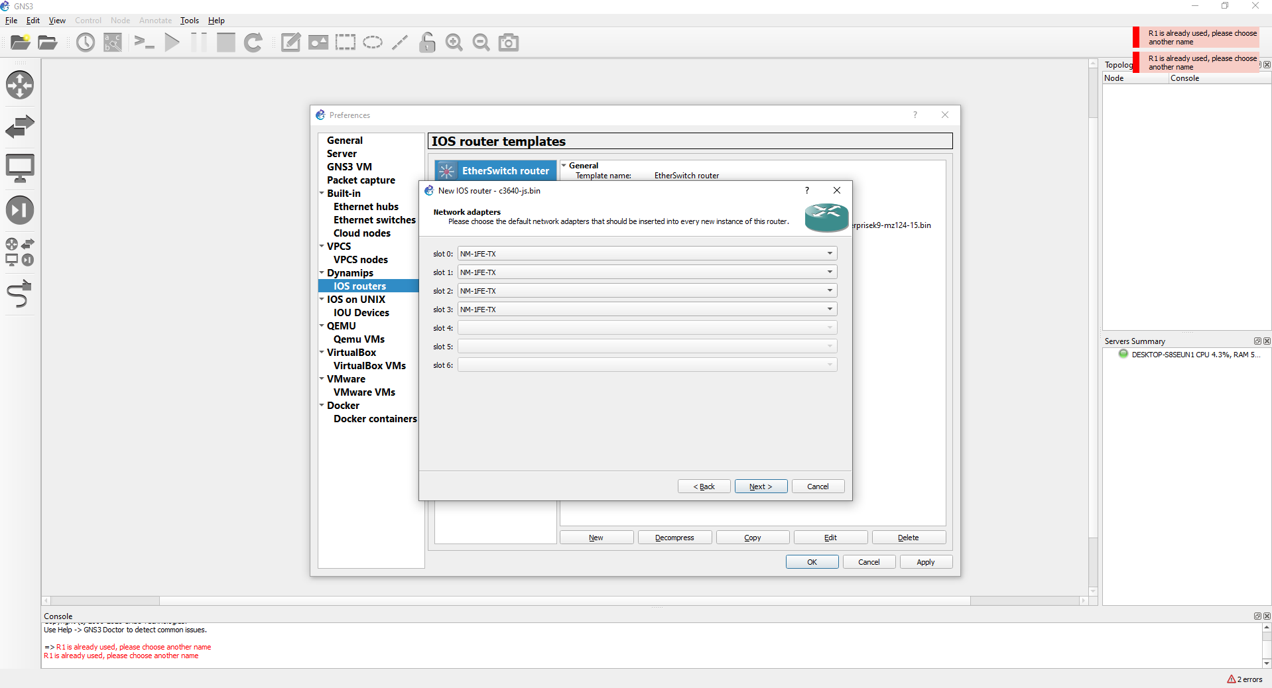
Task: Click the Console connect toolbar icon
Action: [x=144, y=42]
